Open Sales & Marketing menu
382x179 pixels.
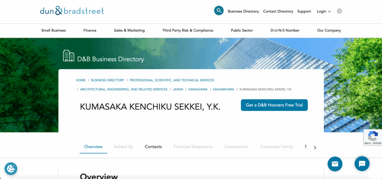coord(129,30)
